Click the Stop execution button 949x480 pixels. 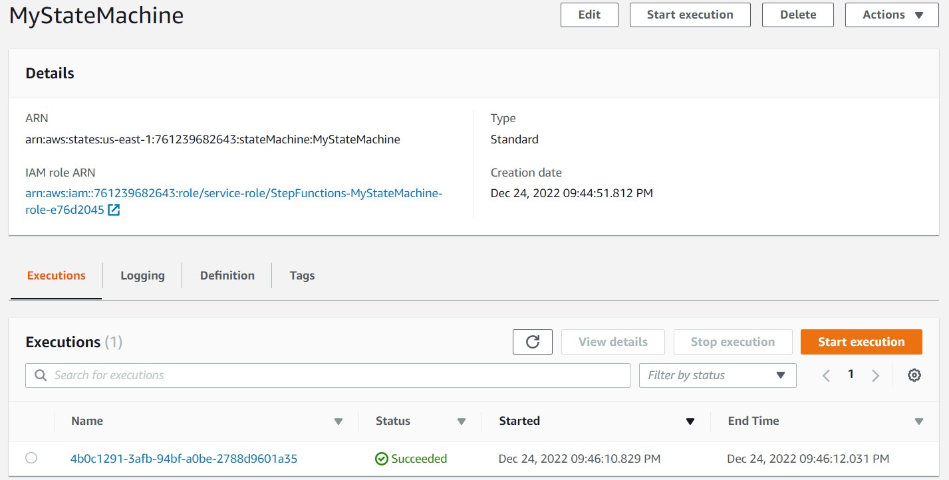[733, 342]
